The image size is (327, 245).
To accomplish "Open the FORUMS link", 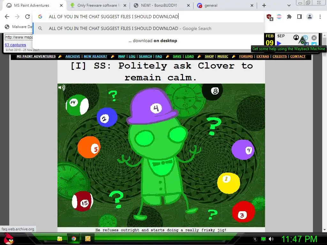I will tap(246, 56).
